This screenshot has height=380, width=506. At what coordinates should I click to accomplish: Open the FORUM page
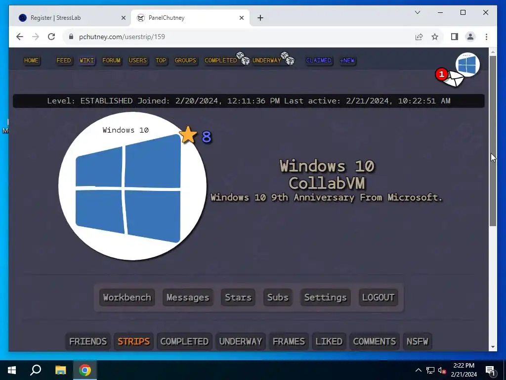coord(111,60)
